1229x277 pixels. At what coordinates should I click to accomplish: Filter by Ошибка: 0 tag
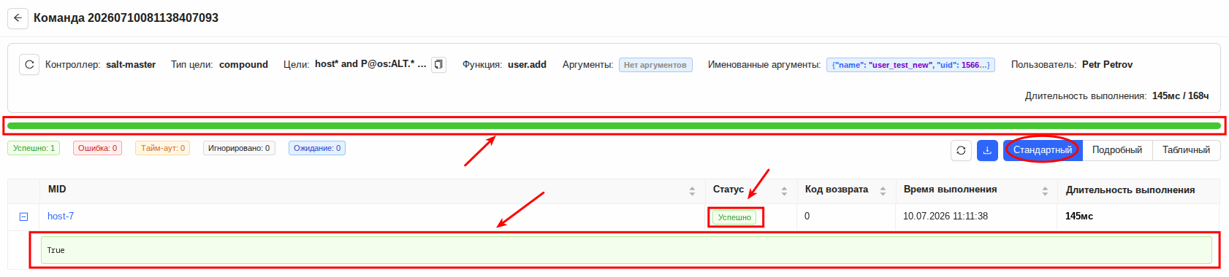(97, 148)
